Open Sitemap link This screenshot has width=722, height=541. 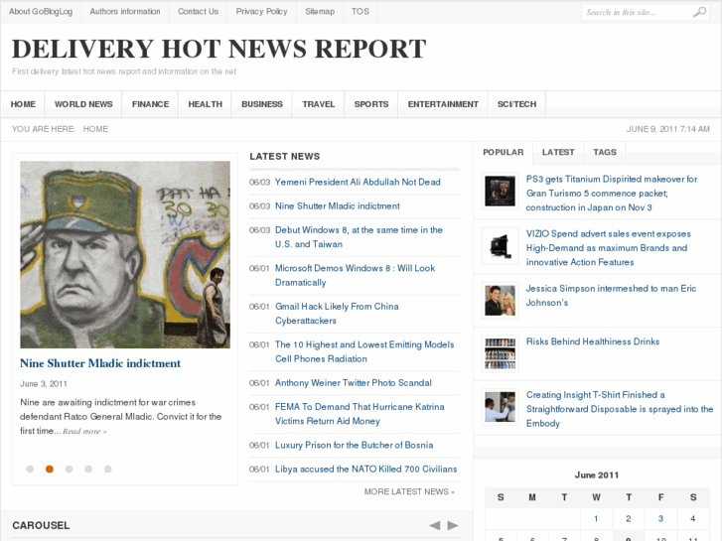pos(320,12)
